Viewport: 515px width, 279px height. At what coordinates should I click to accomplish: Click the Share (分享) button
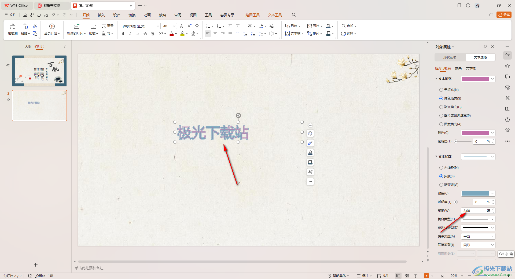(504, 15)
